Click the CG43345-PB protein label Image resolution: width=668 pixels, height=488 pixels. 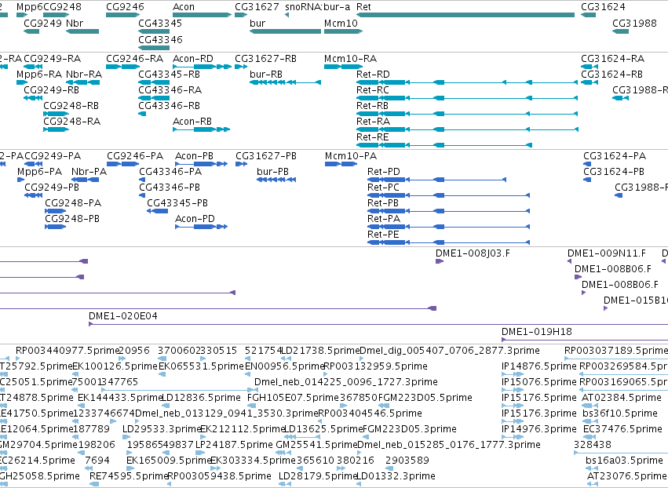tap(177, 203)
